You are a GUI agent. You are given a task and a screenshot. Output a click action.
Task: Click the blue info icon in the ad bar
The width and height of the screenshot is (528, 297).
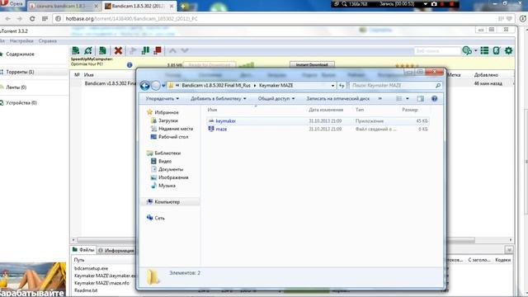click(130, 64)
